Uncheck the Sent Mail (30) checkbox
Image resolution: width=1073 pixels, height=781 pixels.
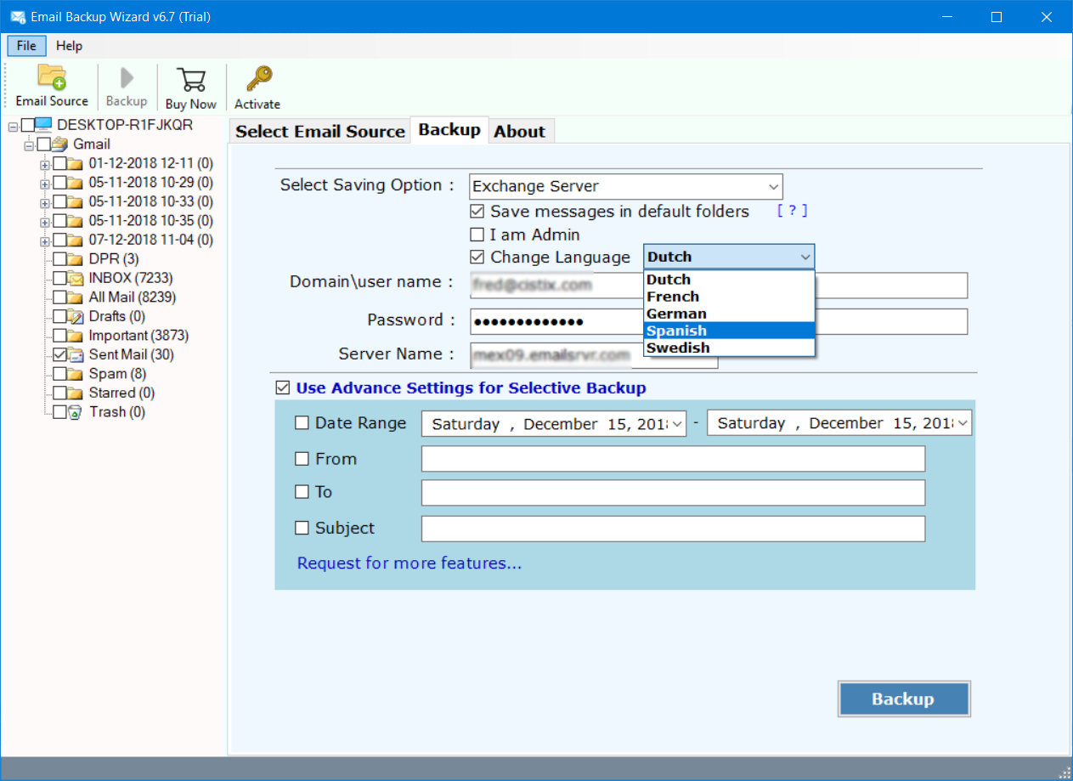(59, 354)
